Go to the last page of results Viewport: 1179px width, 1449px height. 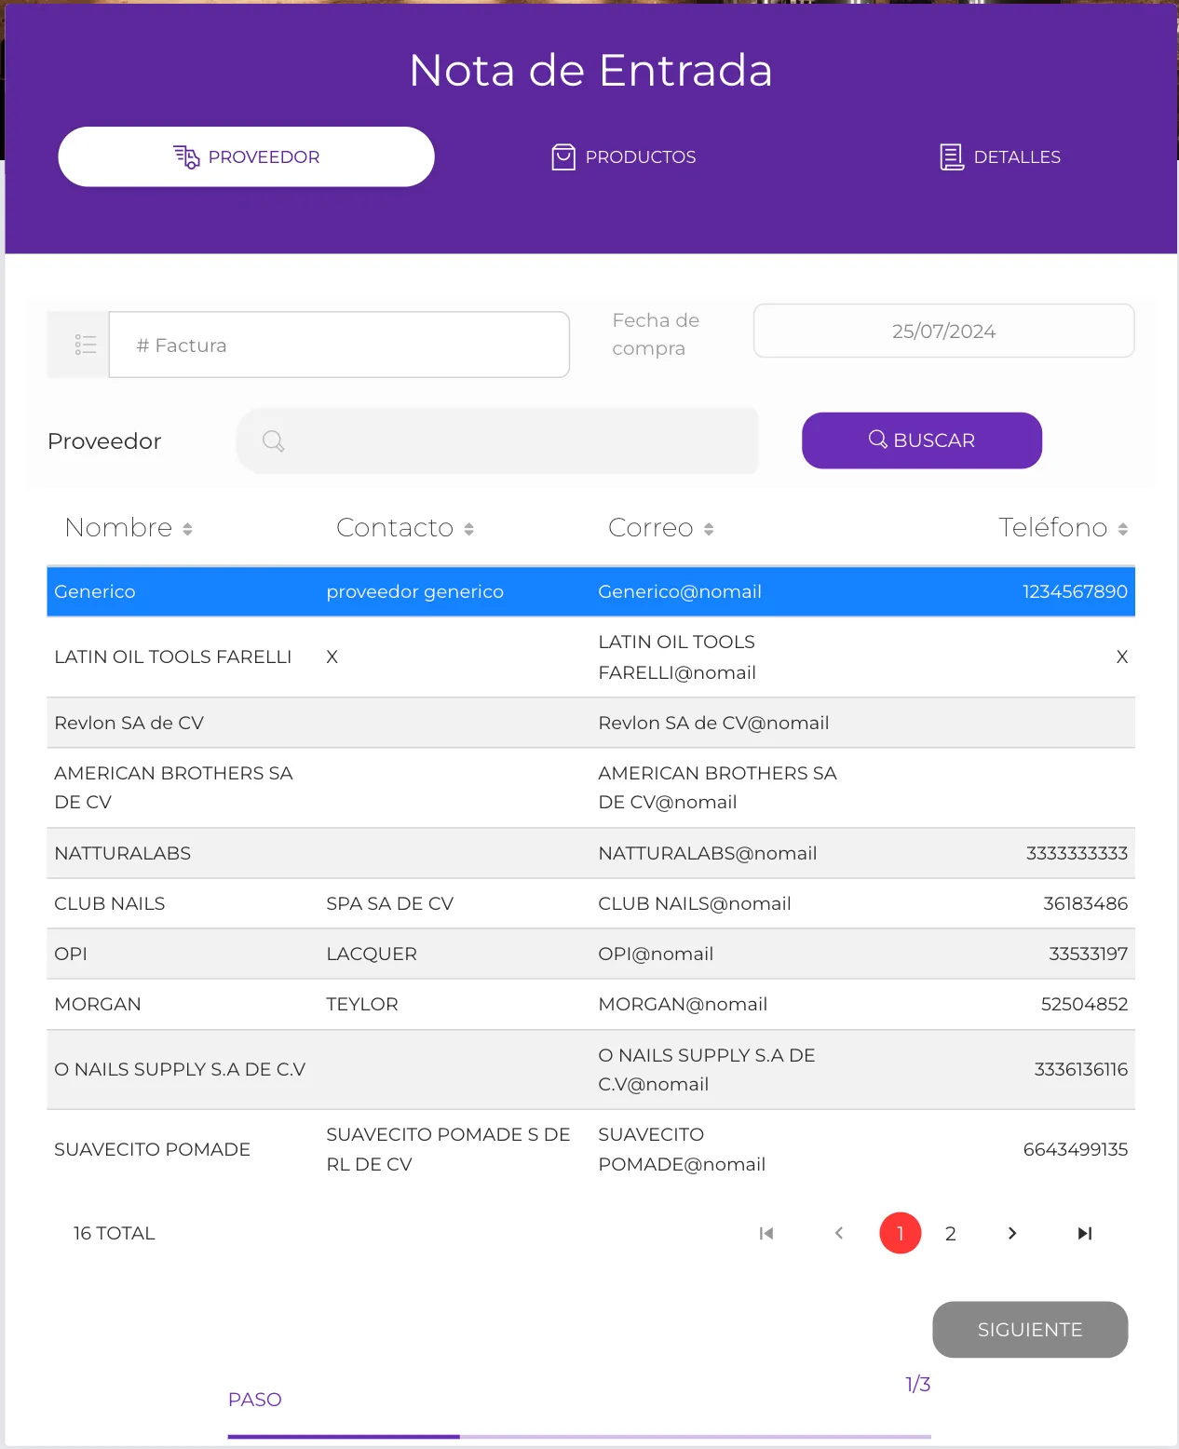(1084, 1233)
